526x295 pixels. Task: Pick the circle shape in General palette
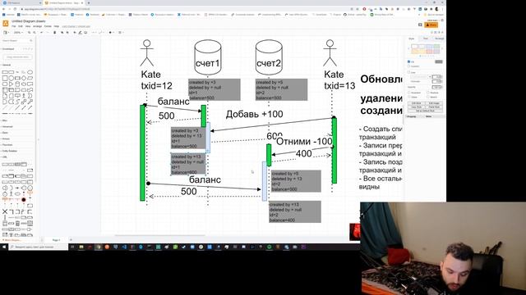click(x=12, y=79)
